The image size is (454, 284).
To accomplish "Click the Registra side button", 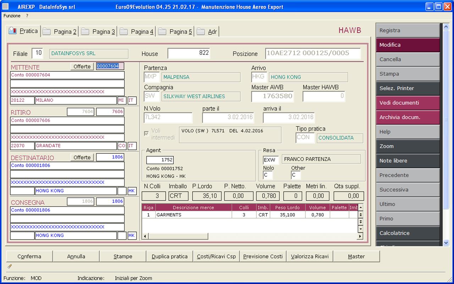I will click(408, 31).
